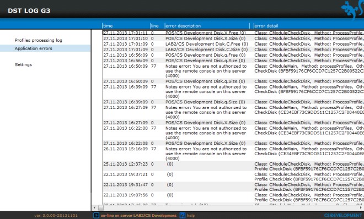Open Profiles processing log
Viewport: 364px width, 219px height.
(x=38, y=40)
